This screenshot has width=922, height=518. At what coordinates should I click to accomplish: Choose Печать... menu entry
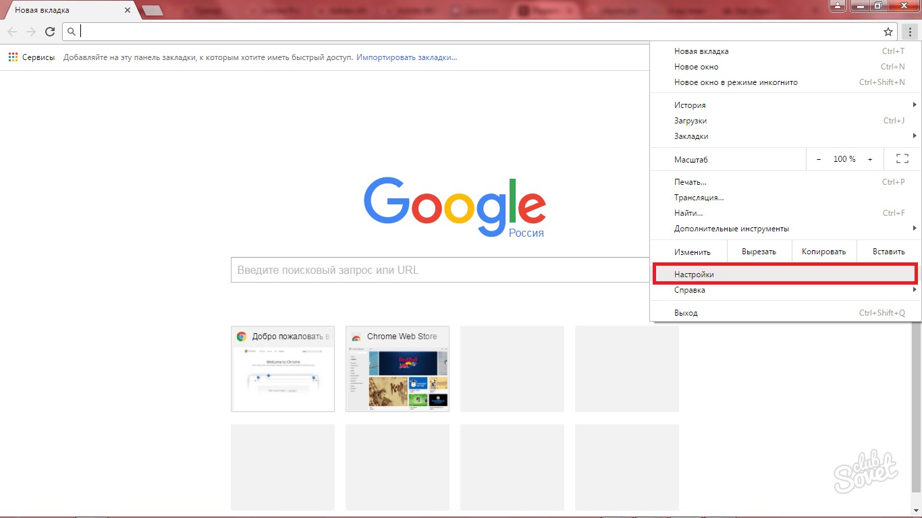click(x=786, y=182)
